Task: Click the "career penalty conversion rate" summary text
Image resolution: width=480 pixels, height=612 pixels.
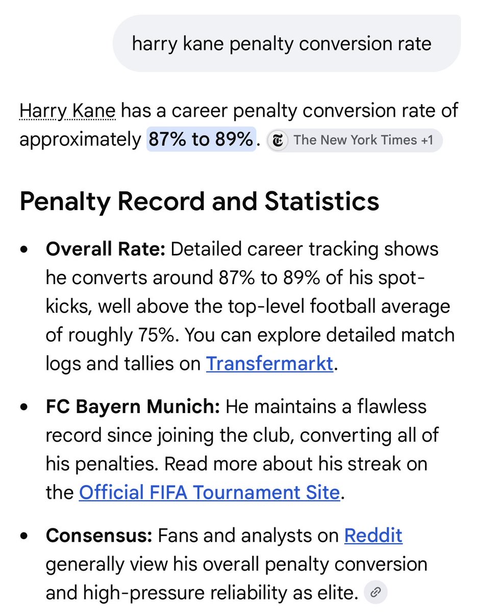Action: pos(297,111)
